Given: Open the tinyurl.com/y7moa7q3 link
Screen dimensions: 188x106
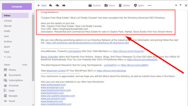Looking at the screenshot, I should (x=128, y=51).
